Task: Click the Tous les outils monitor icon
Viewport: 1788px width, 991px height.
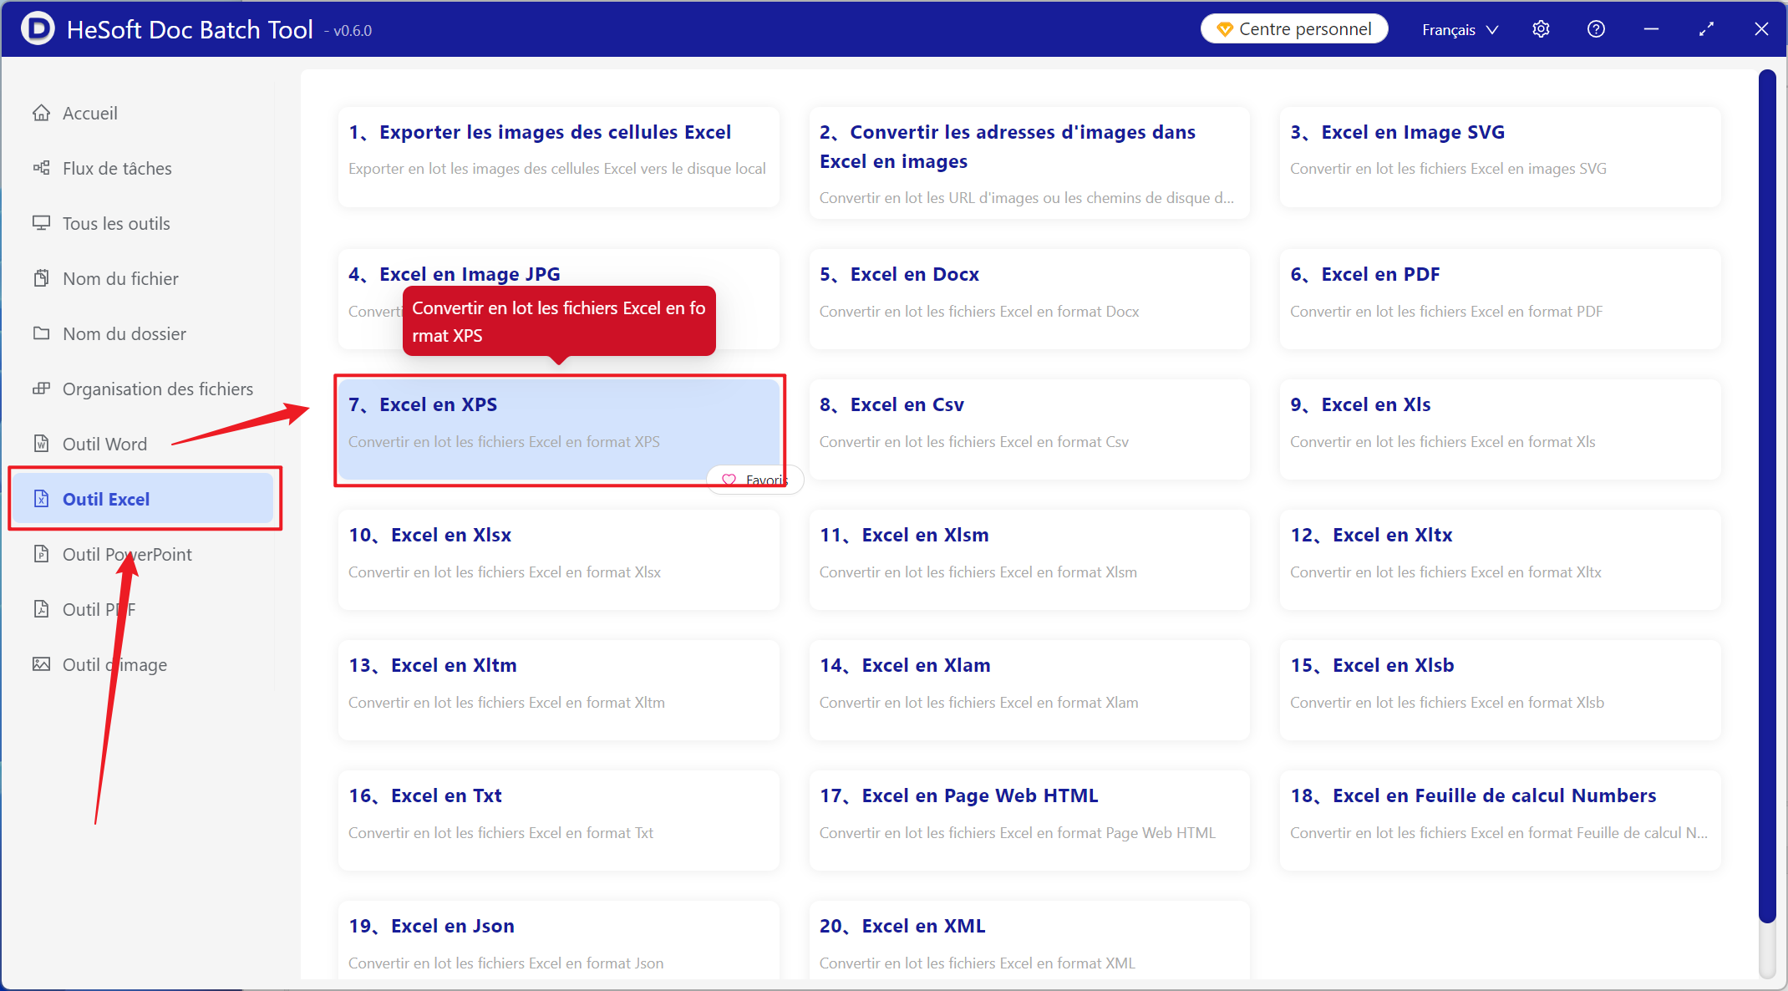Action: pyautogui.click(x=41, y=223)
